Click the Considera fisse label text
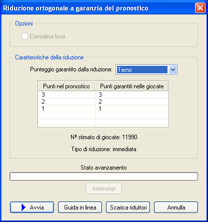Screen dimensions: 208x222 (47, 36)
